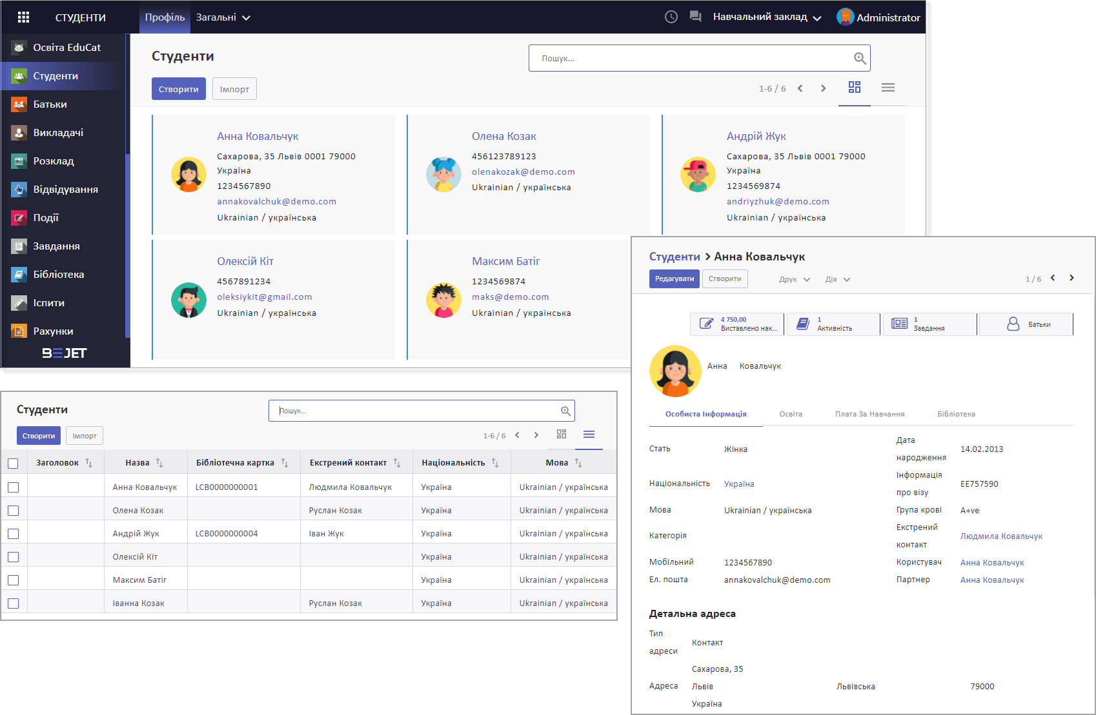Switch to list view in main window
1096x715 pixels.
pyautogui.click(x=888, y=87)
